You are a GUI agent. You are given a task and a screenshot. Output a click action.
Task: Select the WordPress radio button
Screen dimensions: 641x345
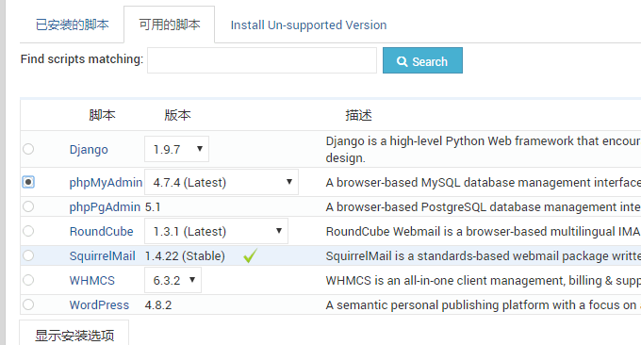coord(28,304)
